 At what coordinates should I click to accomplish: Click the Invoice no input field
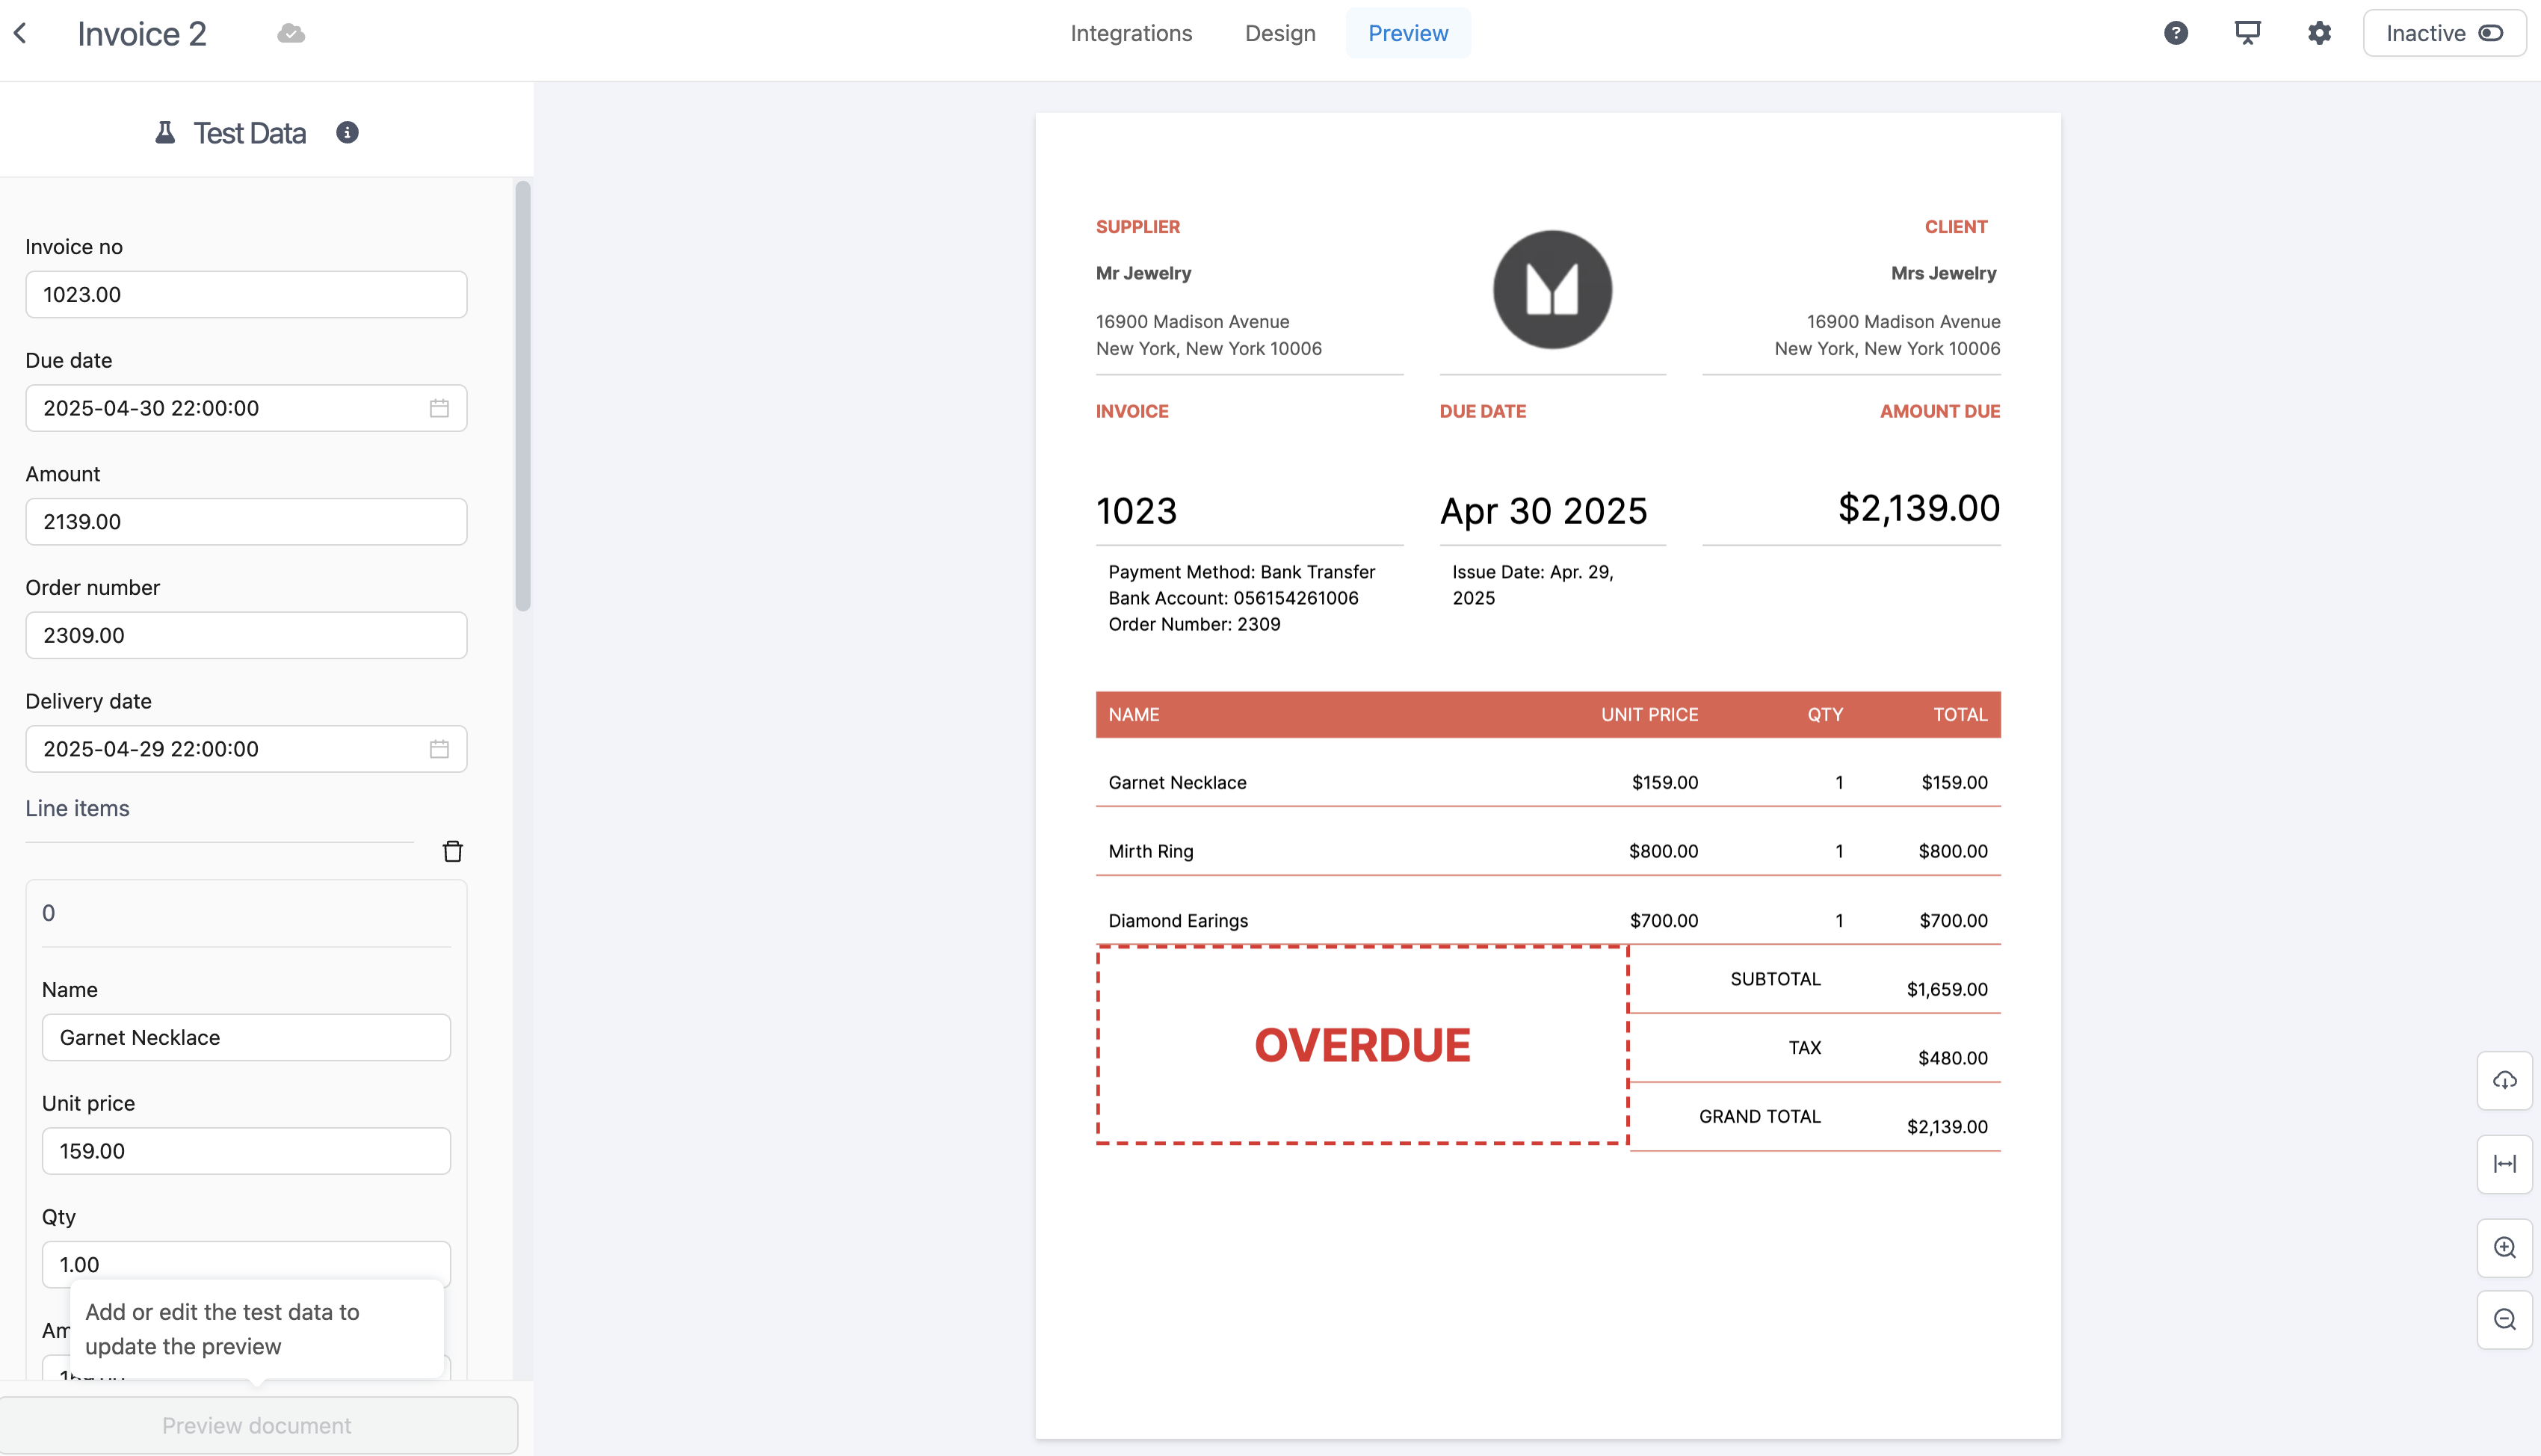click(x=246, y=295)
